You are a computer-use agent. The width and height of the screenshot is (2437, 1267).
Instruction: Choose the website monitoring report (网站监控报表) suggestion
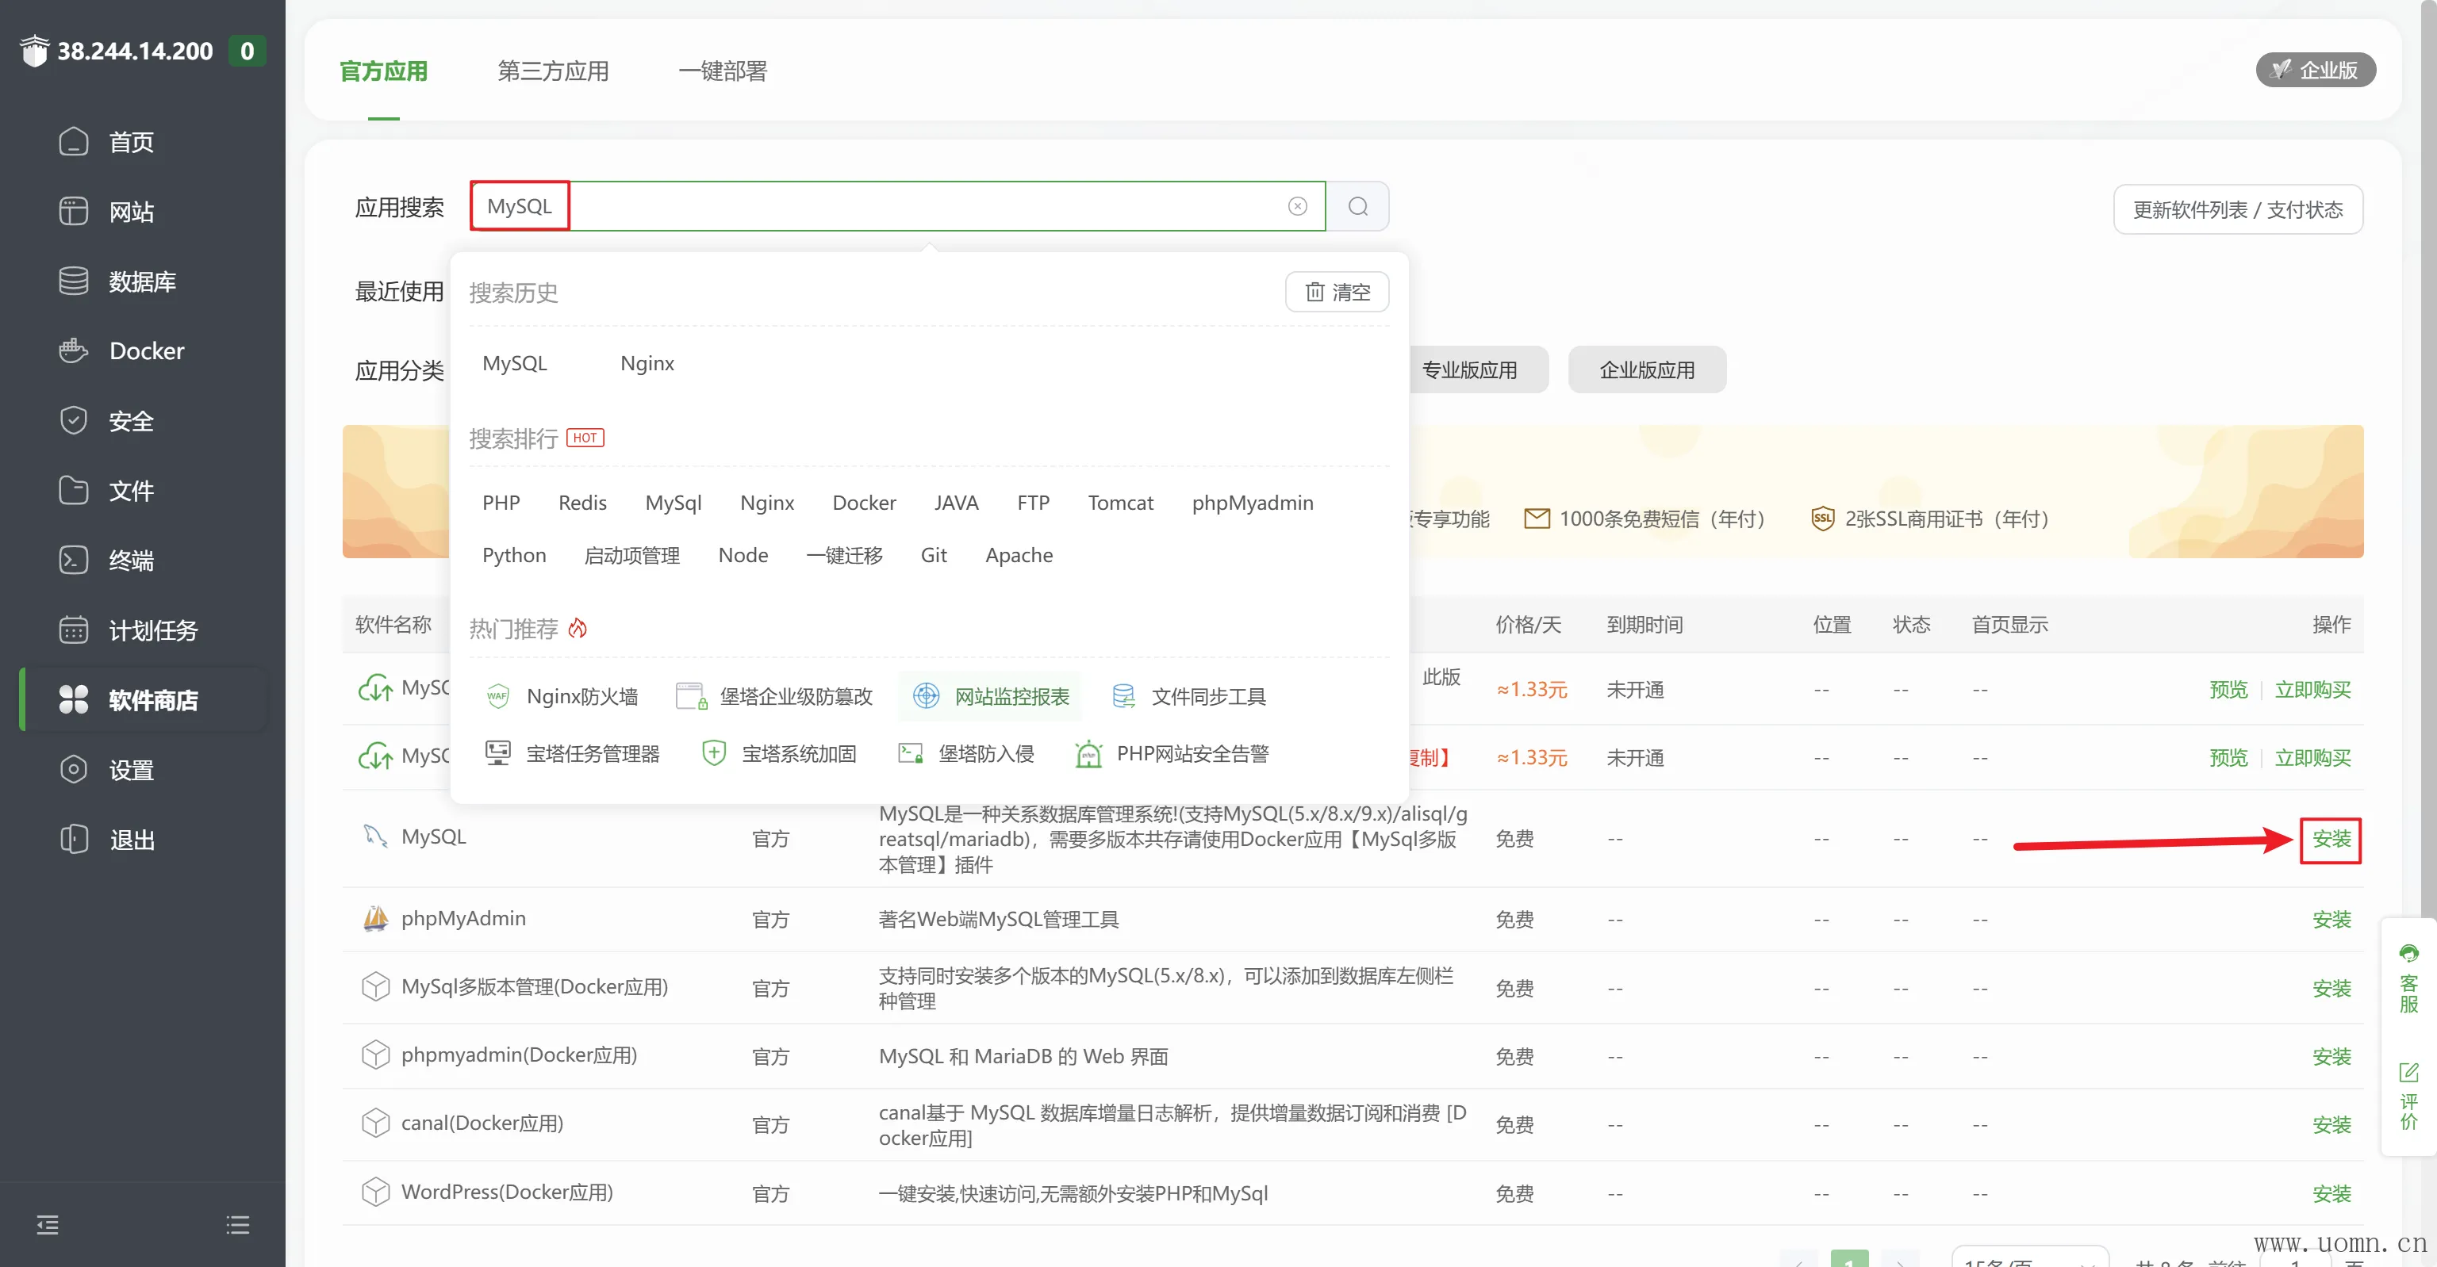[1011, 697]
